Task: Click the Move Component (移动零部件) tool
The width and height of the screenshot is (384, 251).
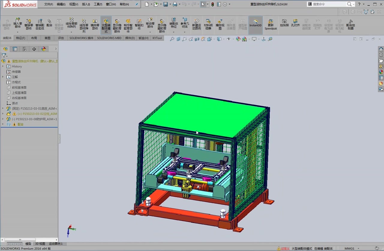Action: coord(150,22)
